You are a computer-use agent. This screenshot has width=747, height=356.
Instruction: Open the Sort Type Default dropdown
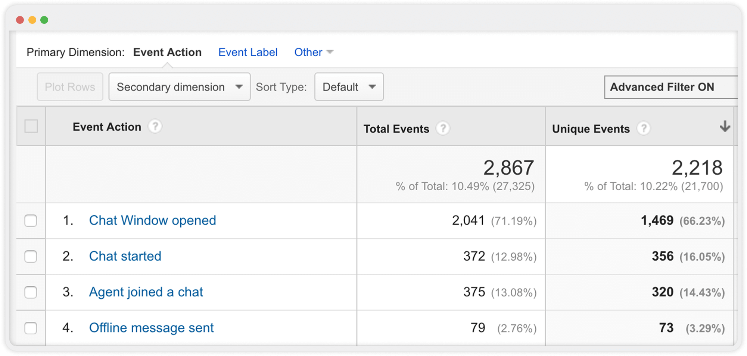349,87
